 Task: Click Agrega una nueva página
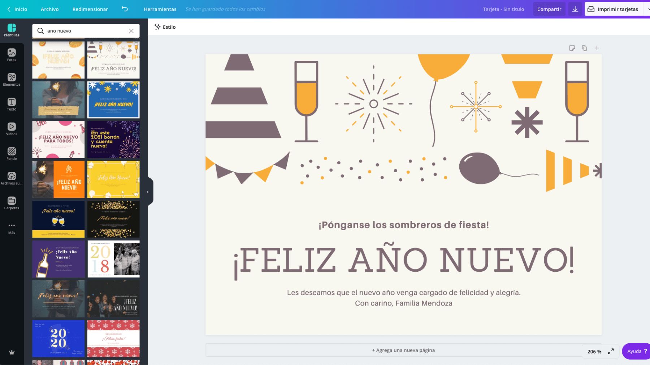click(403, 350)
